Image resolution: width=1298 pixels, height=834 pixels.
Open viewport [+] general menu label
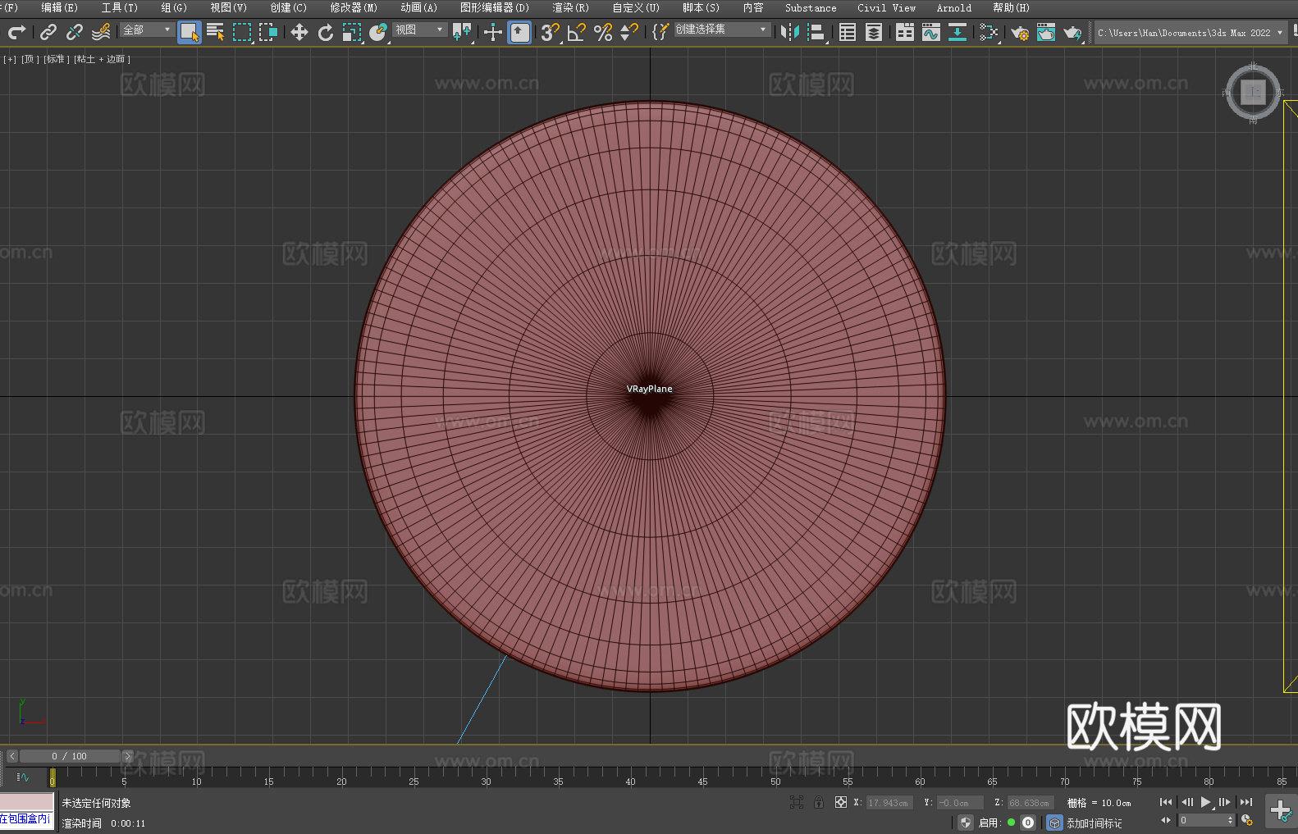(10, 59)
